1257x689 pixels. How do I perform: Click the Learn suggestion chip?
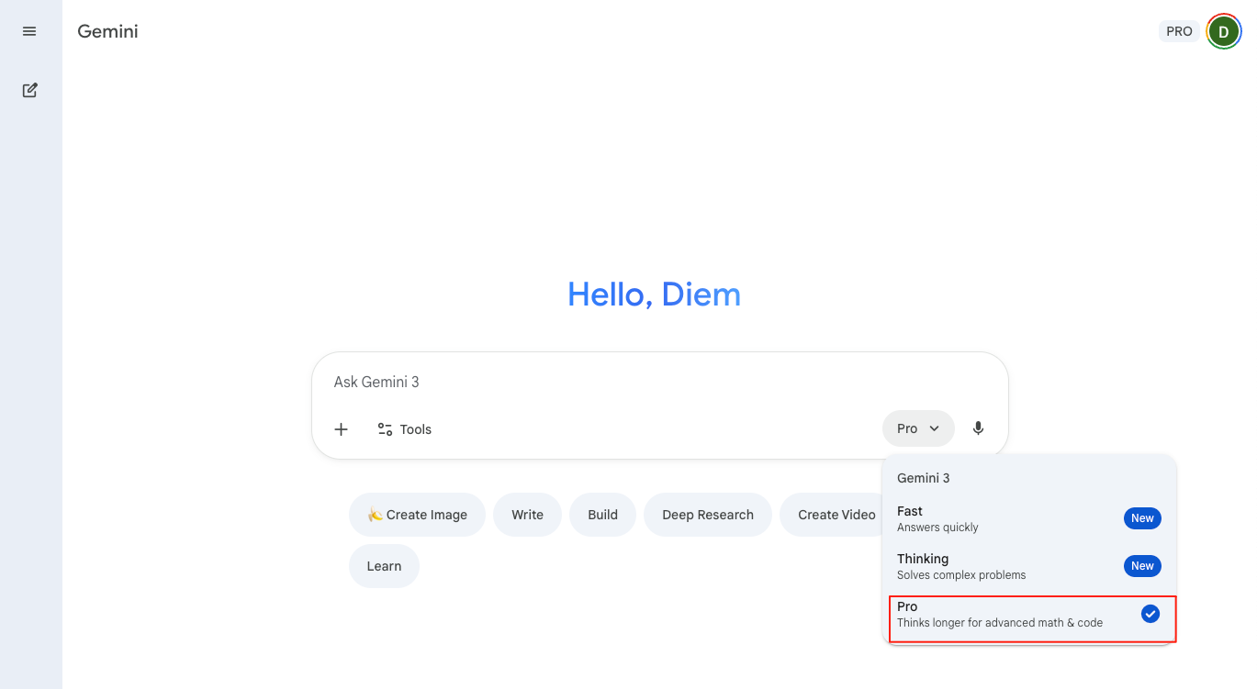pyautogui.click(x=384, y=566)
